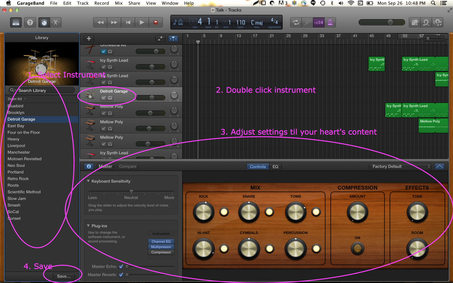
Task: Click the Kick mix knob
Action: point(203,212)
